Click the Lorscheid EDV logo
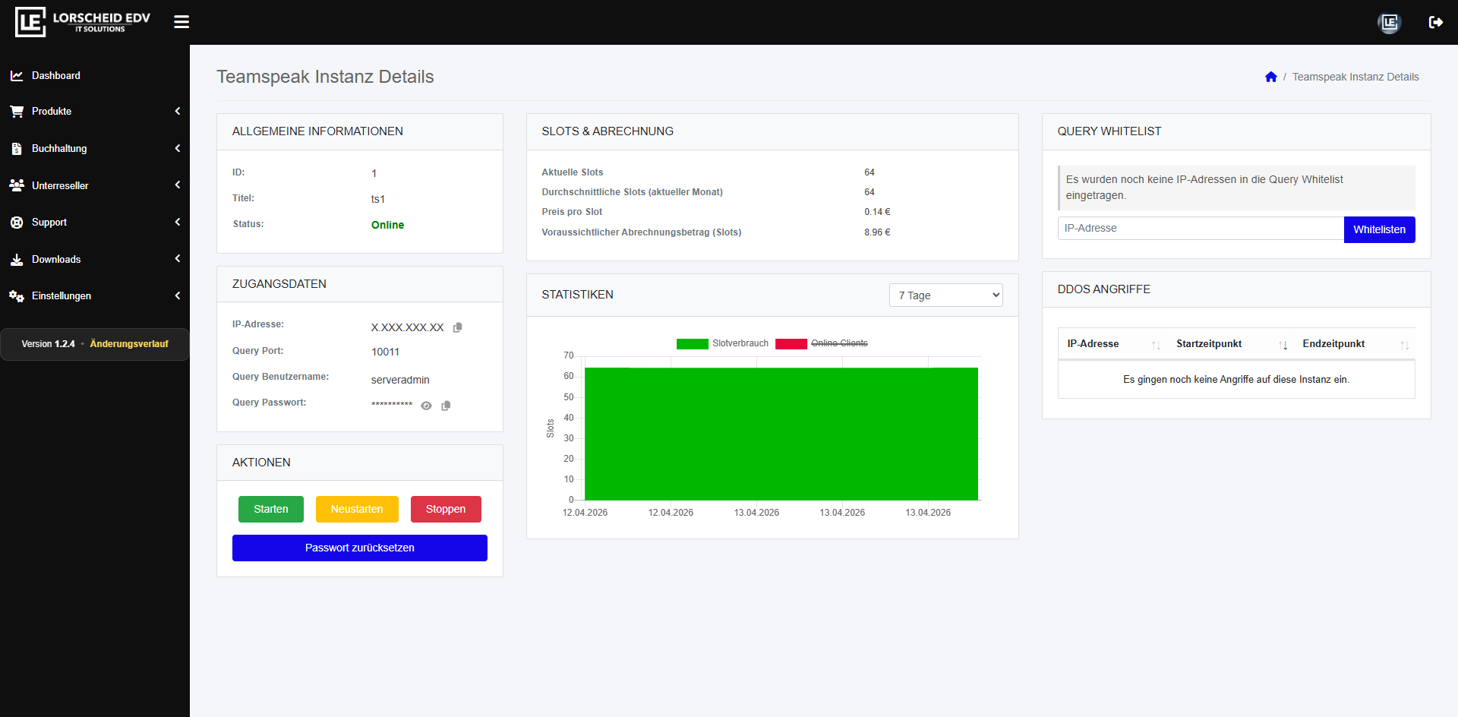 [83, 22]
